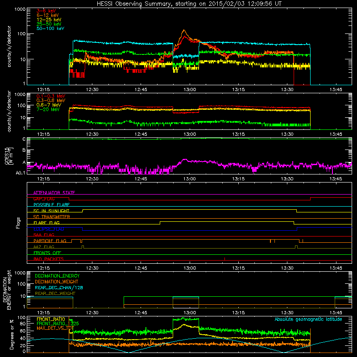Click the REAR_DEC_WEIGHT legend label
Image resolution: width=357 pixels, height=357 pixels.
(x=55, y=294)
